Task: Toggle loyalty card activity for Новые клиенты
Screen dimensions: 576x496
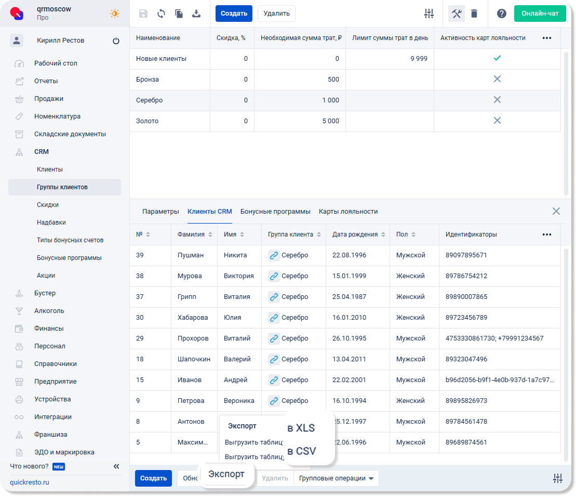Action: (x=497, y=58)
